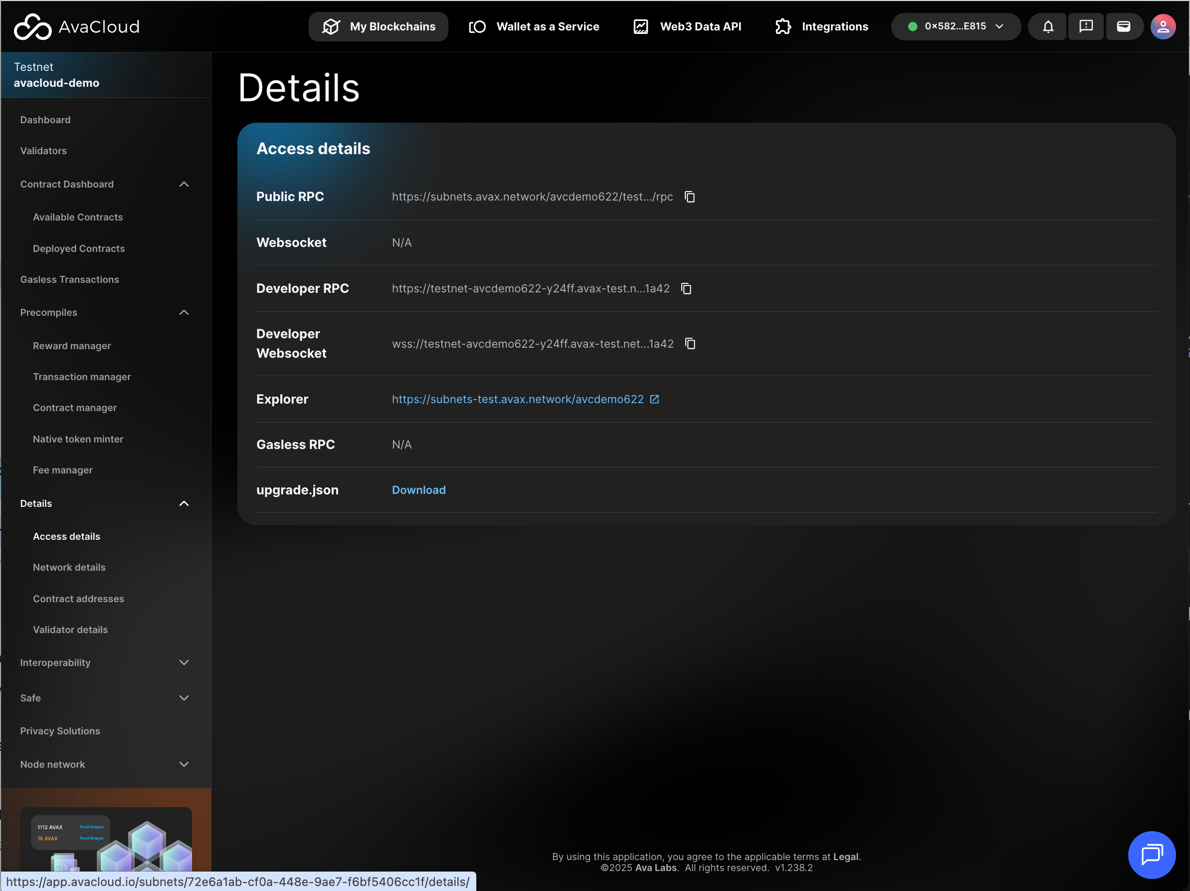
Task: Open the Web3 Data API tab
Action: pos(687,26)
